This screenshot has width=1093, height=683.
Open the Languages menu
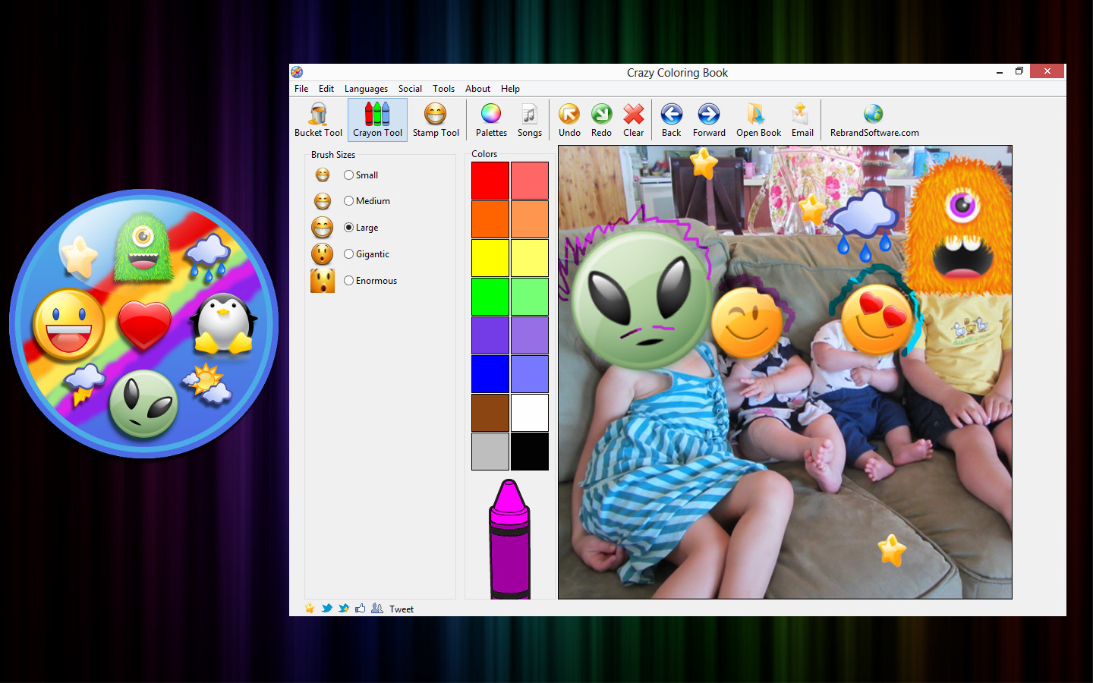point(366,89)
